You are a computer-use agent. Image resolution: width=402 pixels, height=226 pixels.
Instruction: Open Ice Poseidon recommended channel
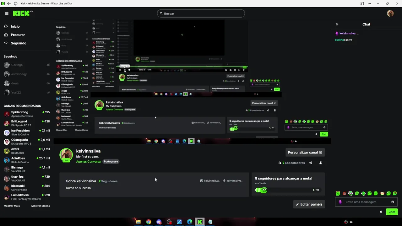click(27, 132)
